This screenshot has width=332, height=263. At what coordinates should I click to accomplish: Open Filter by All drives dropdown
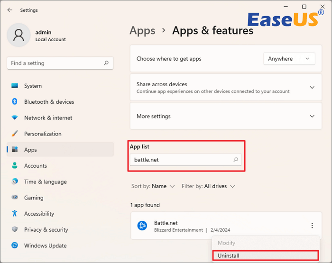208,186
